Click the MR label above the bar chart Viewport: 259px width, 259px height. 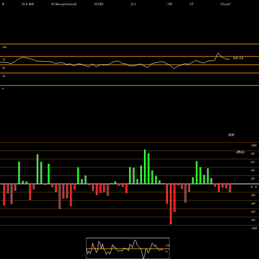tap(231, 135)
